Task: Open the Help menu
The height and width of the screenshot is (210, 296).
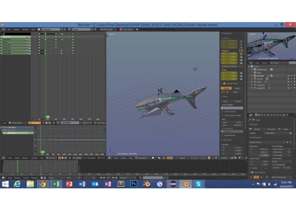Action: [x=33, y=29]
